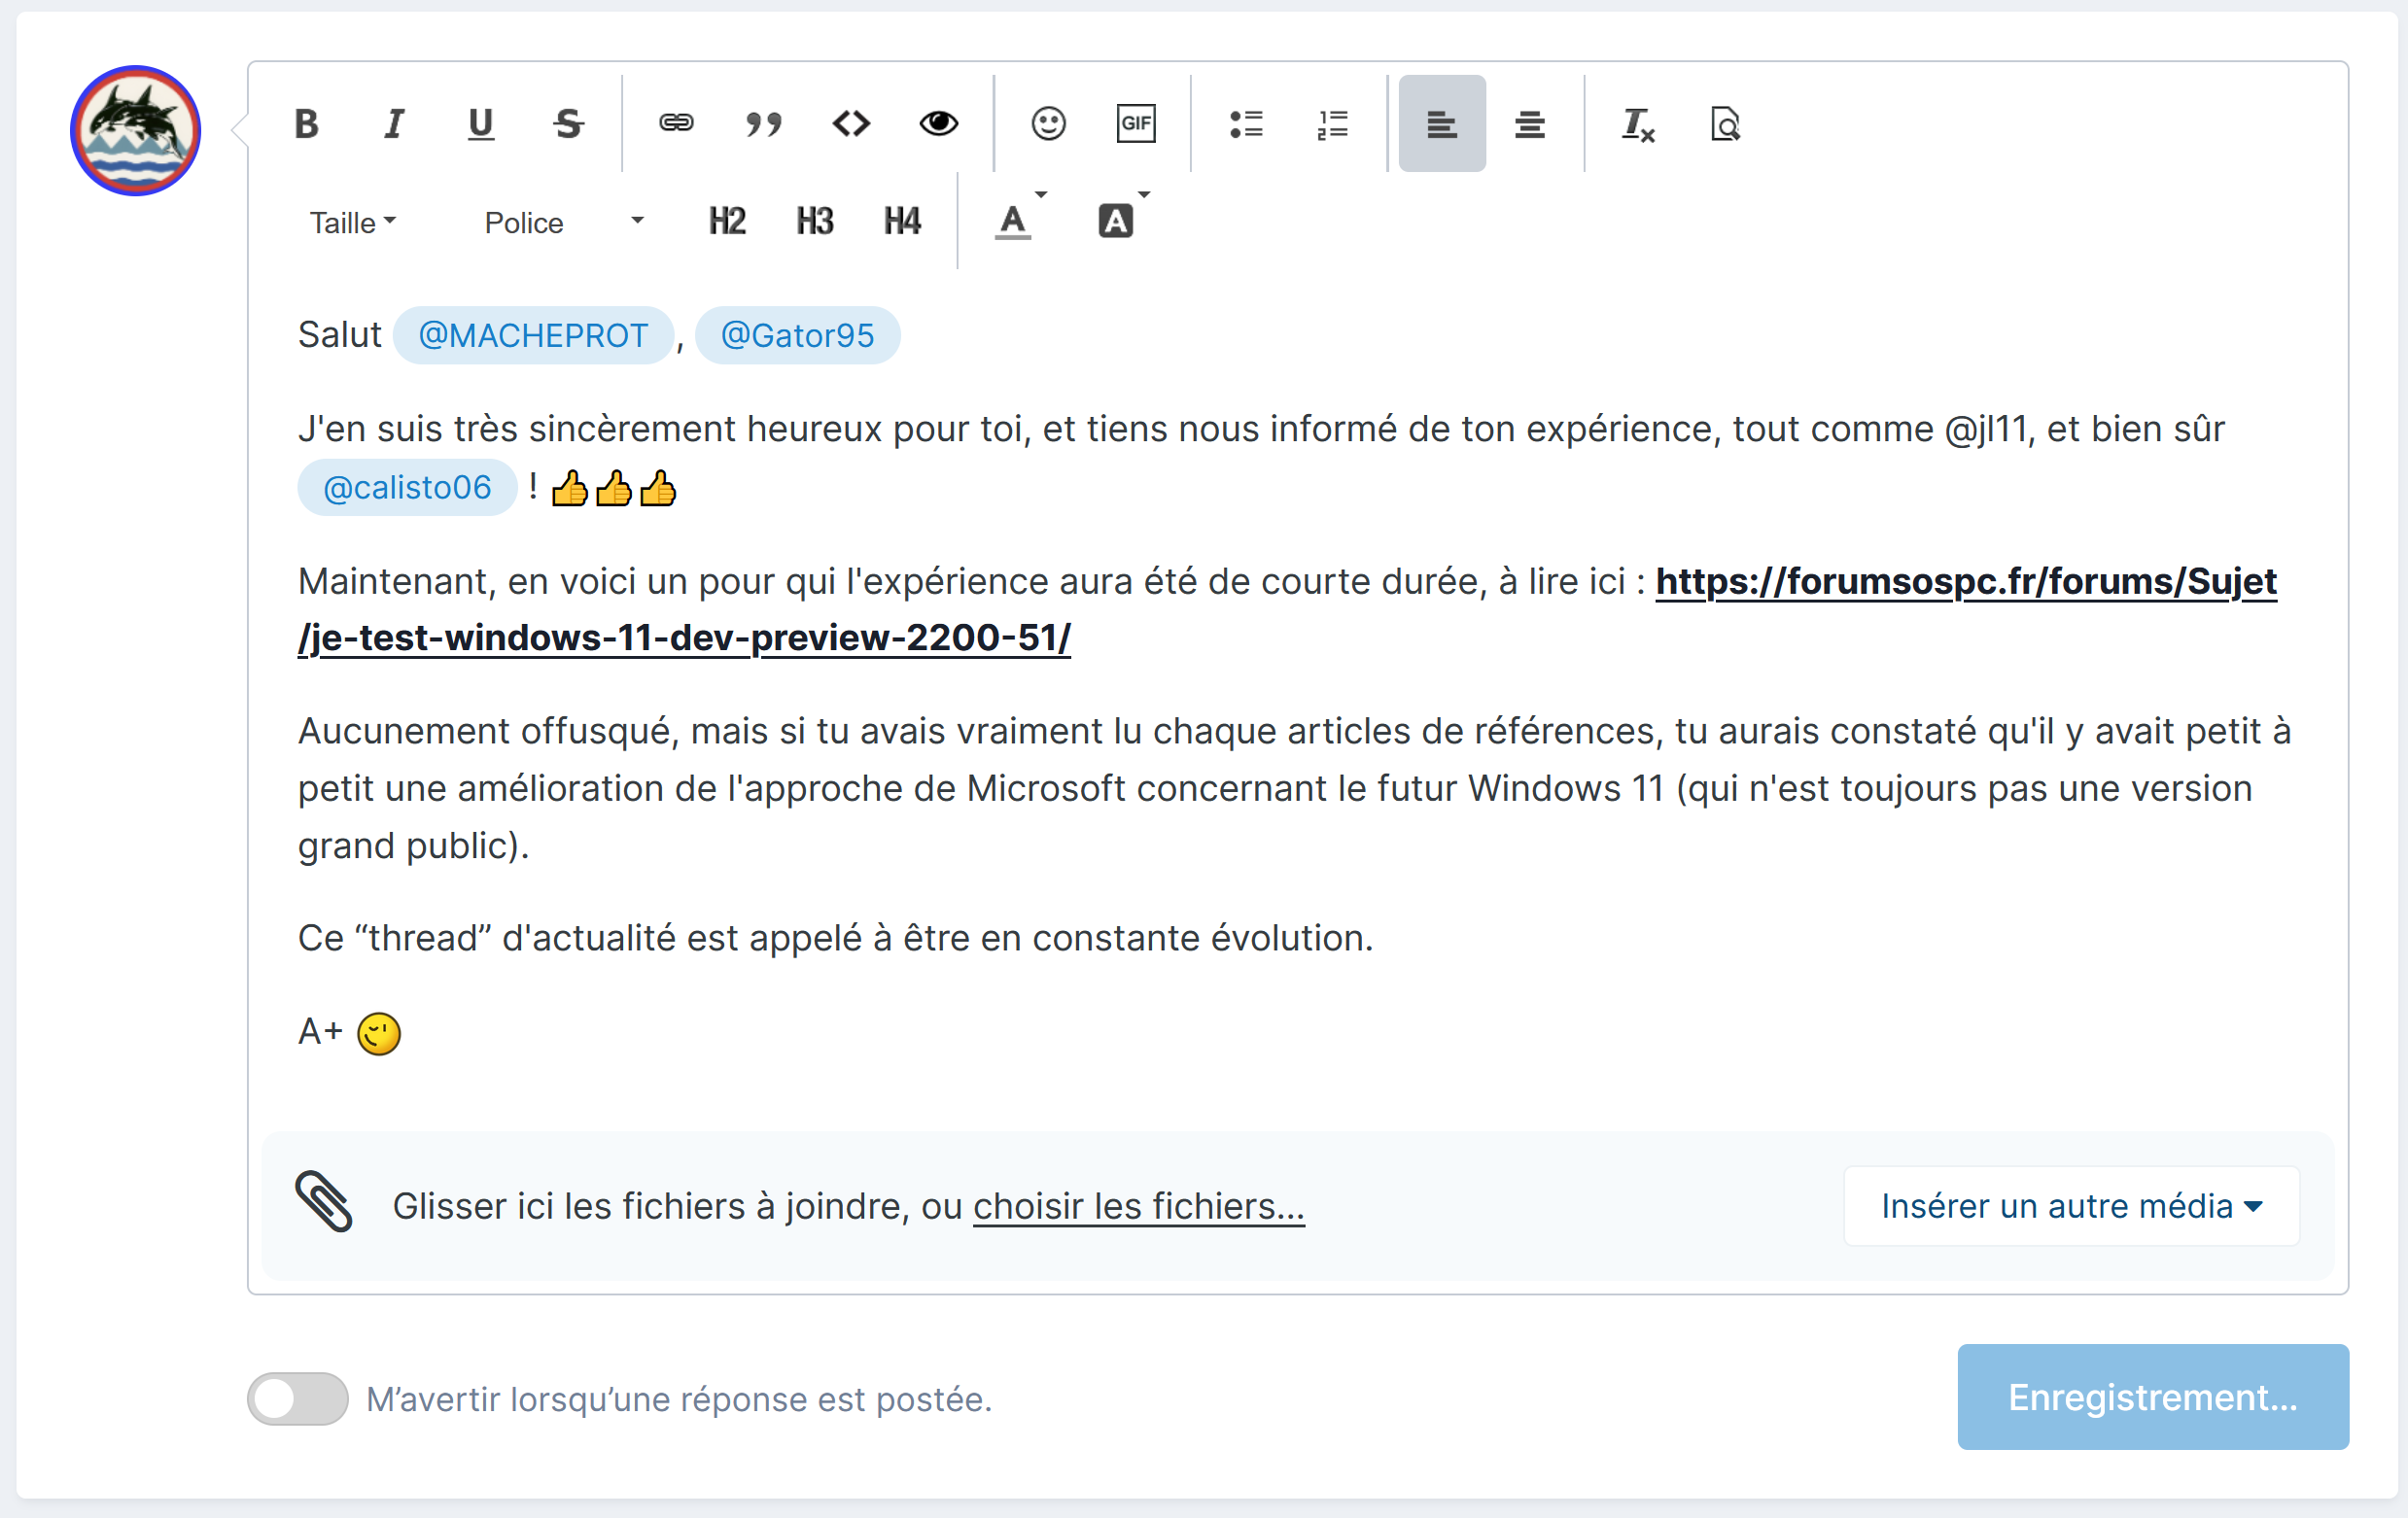Clear text formatting
Viewport: 2408px width, 1518px height.
tap(1637, 124)
